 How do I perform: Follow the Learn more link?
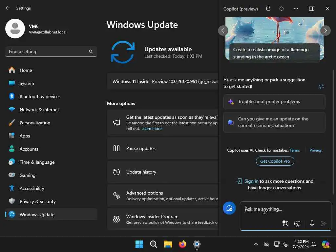pyautogui.click(x=152, y=129)
